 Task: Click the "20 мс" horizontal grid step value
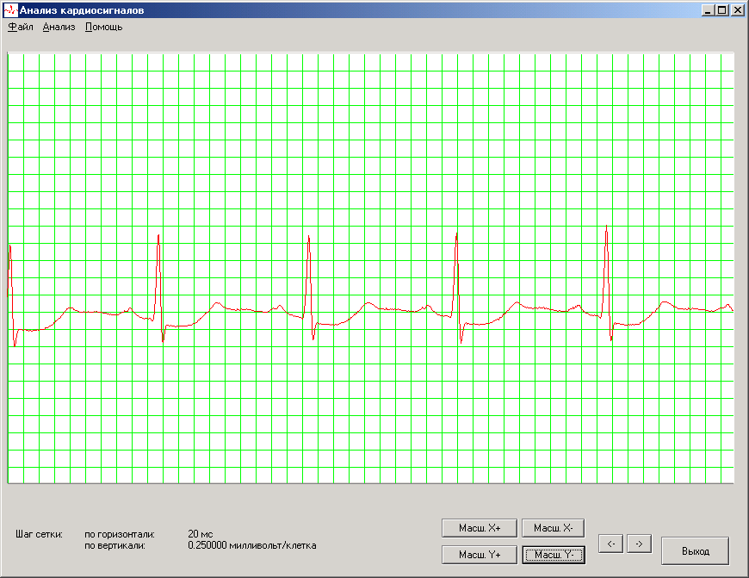click(x=200, y=534)
